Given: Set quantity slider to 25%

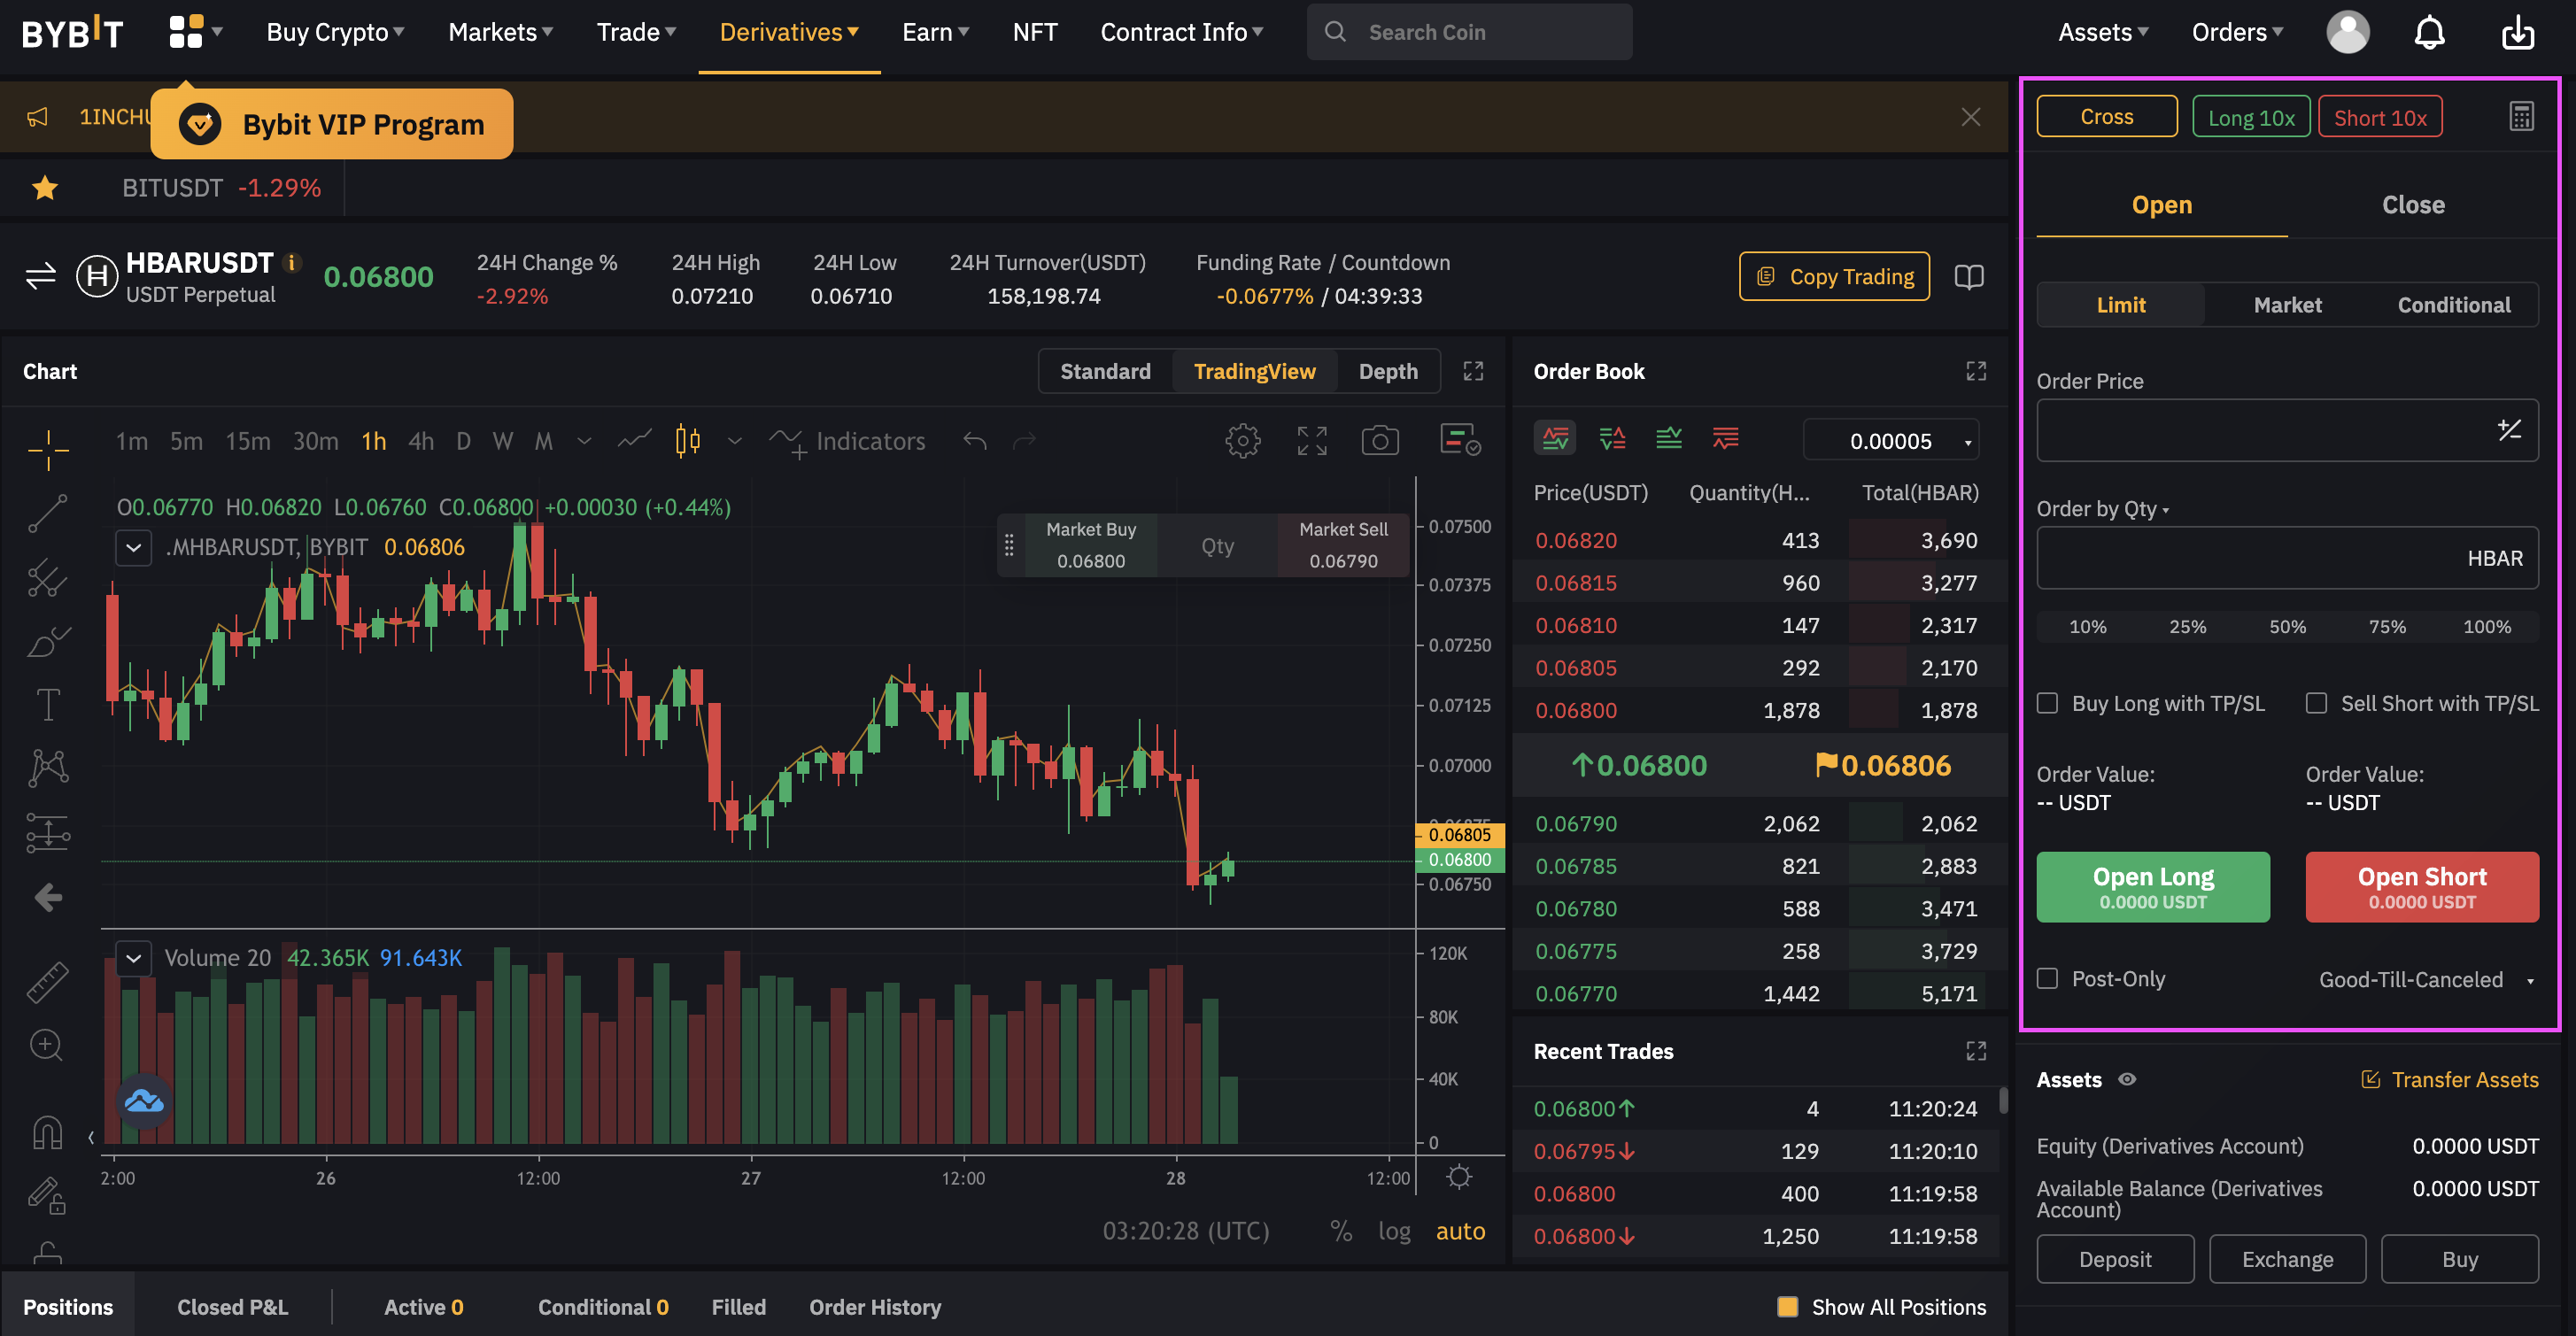Looking at the screenshot, I should point(2187,627).
